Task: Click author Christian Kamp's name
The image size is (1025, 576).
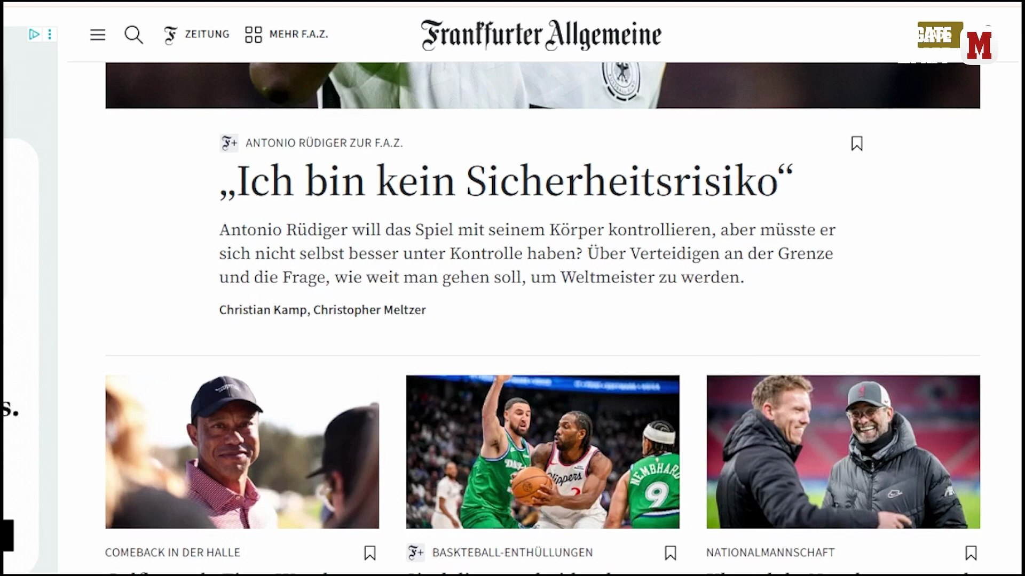Action: point(263,310)
